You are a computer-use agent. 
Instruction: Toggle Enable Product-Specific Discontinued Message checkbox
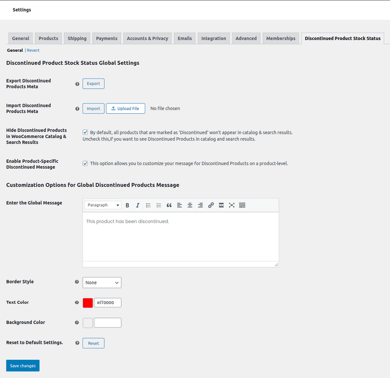click(x=85, y=163)
